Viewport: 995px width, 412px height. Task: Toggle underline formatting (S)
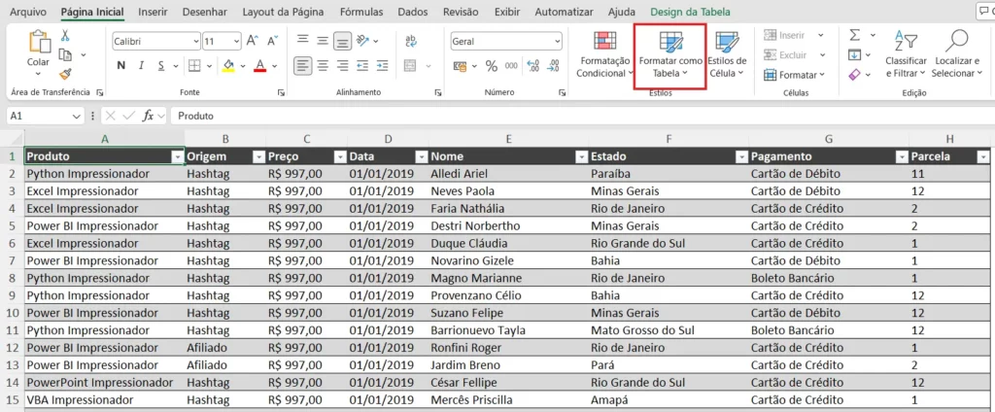click(x=161, y=65)
